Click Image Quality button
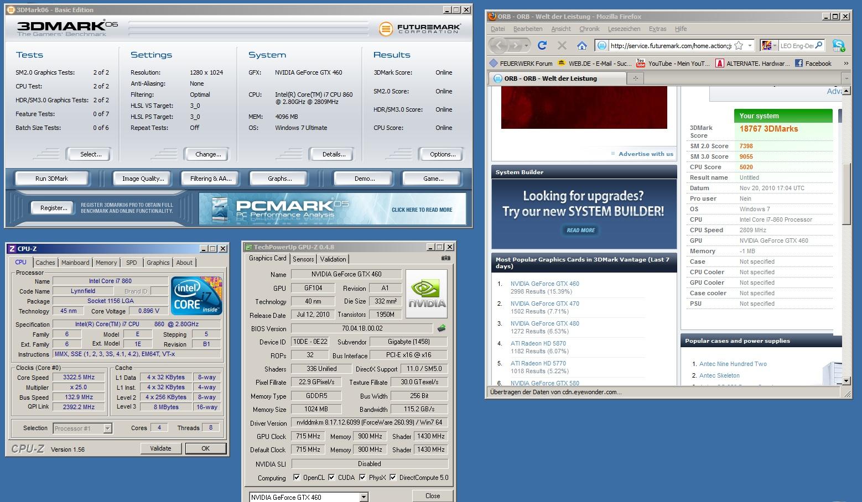The height and width of the screenshot is (502, 862). [143, 179]
